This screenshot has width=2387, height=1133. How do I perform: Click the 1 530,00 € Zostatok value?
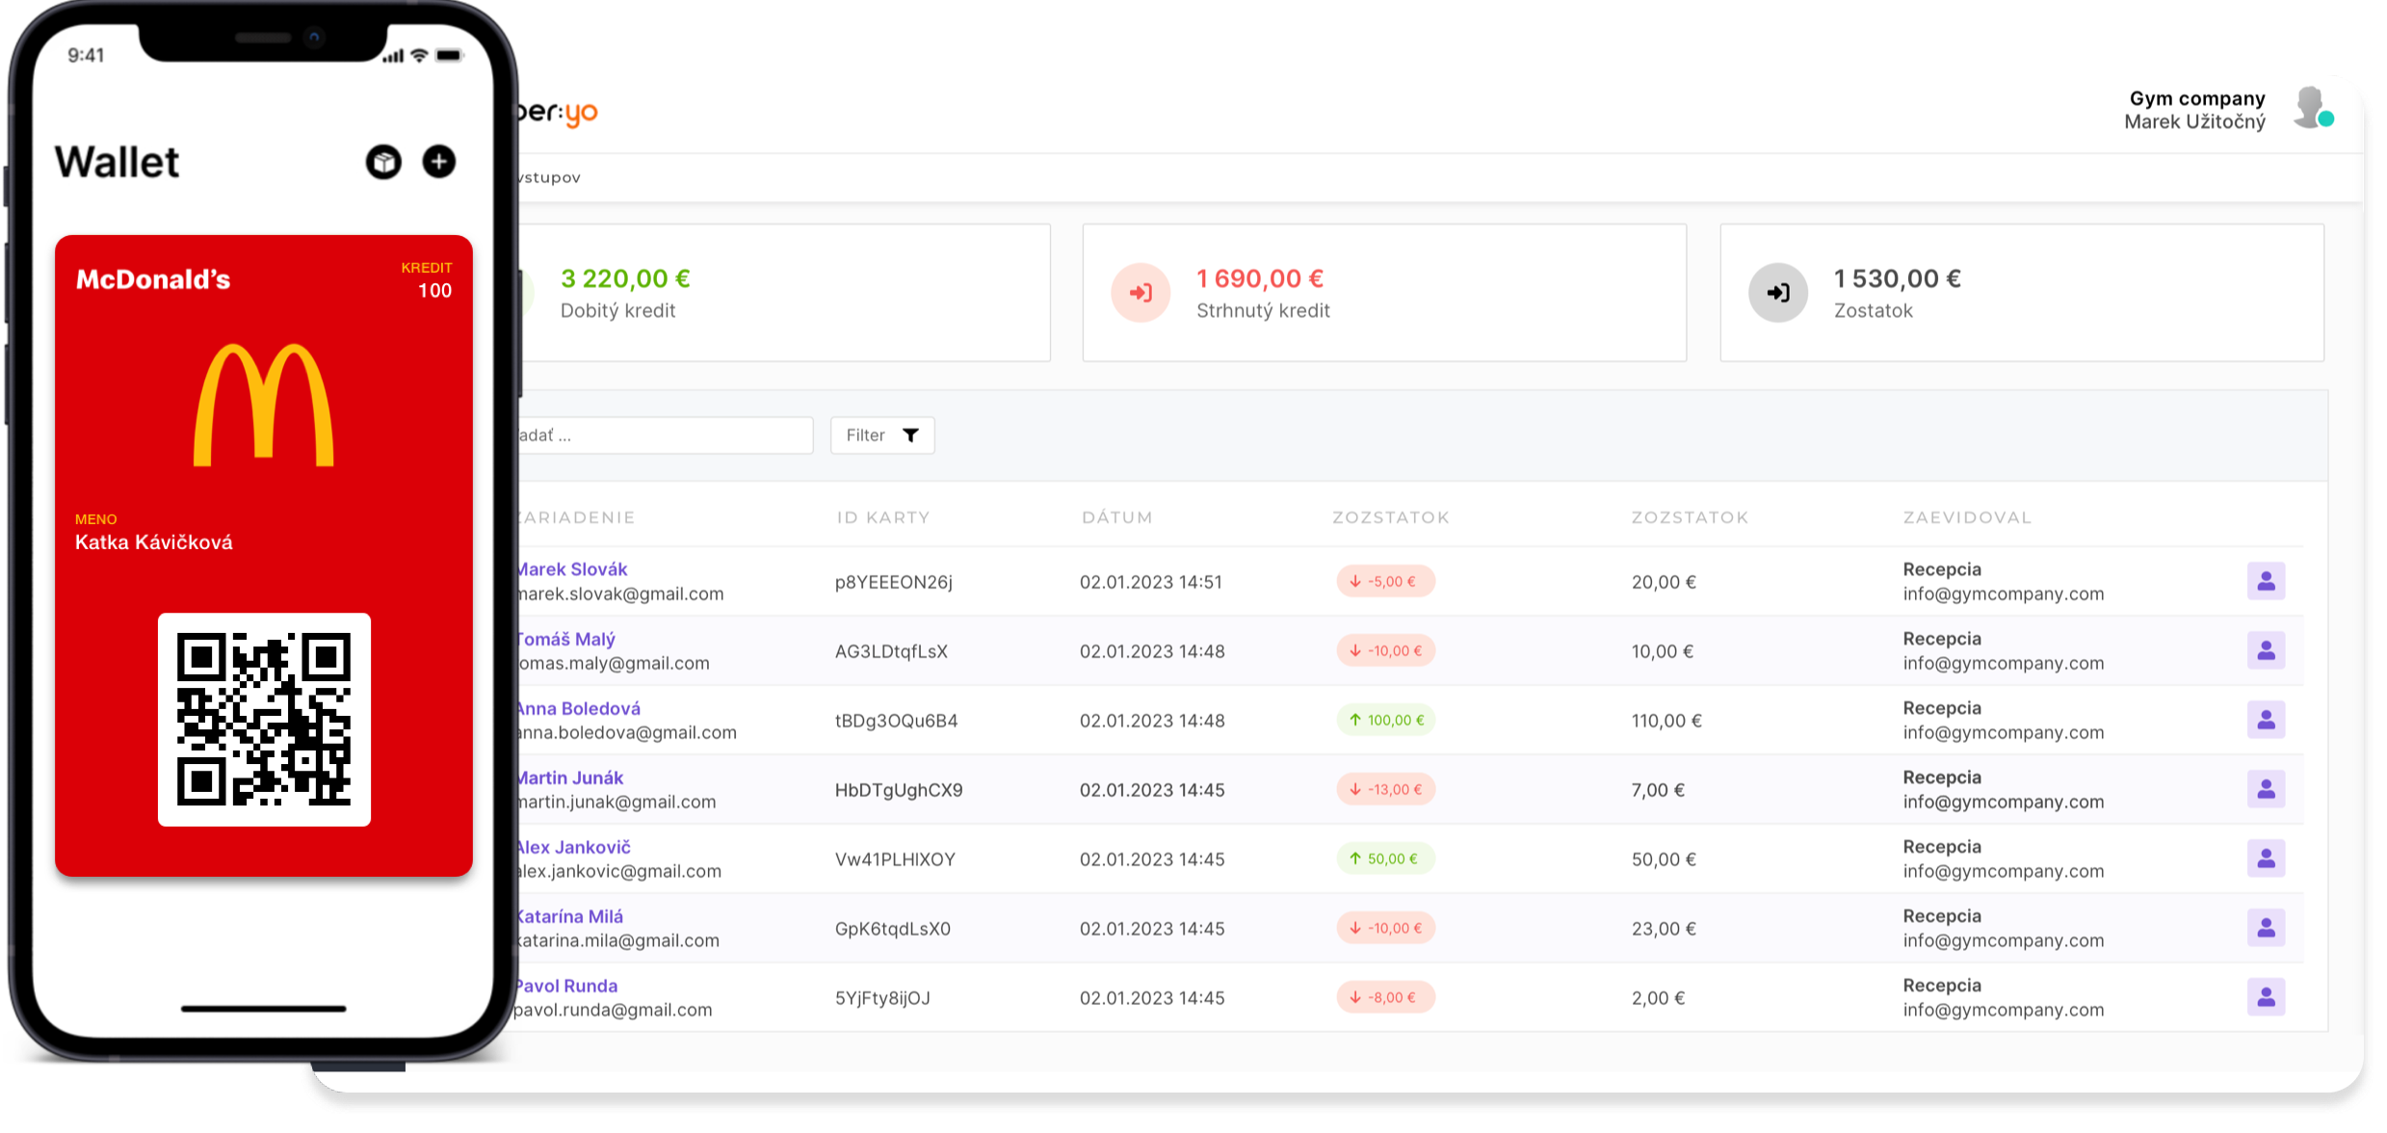pos(1898,278)
